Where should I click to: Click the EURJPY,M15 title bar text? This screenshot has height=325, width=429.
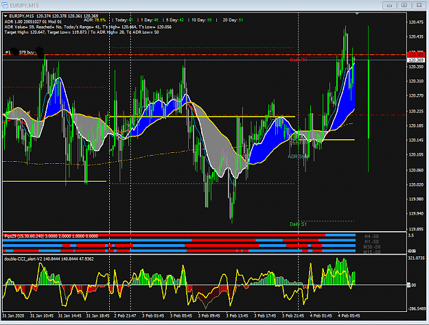pyautogui.click(x=24, y=5)
